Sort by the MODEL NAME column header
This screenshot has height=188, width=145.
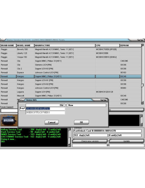(x=25, y=46)
